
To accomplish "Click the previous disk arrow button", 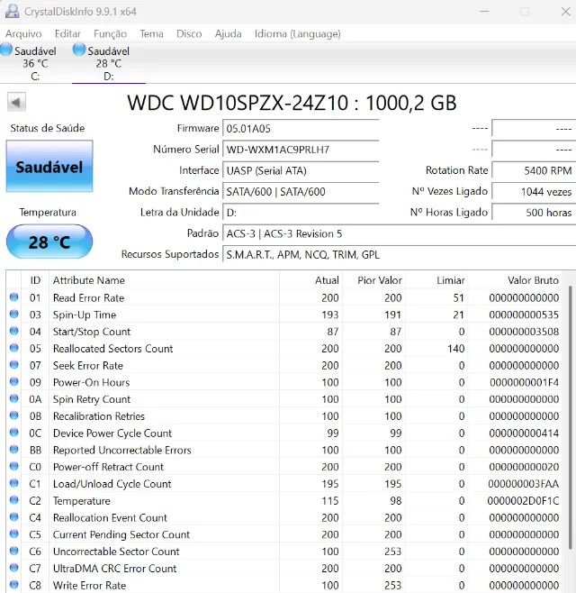I will 16,102.
